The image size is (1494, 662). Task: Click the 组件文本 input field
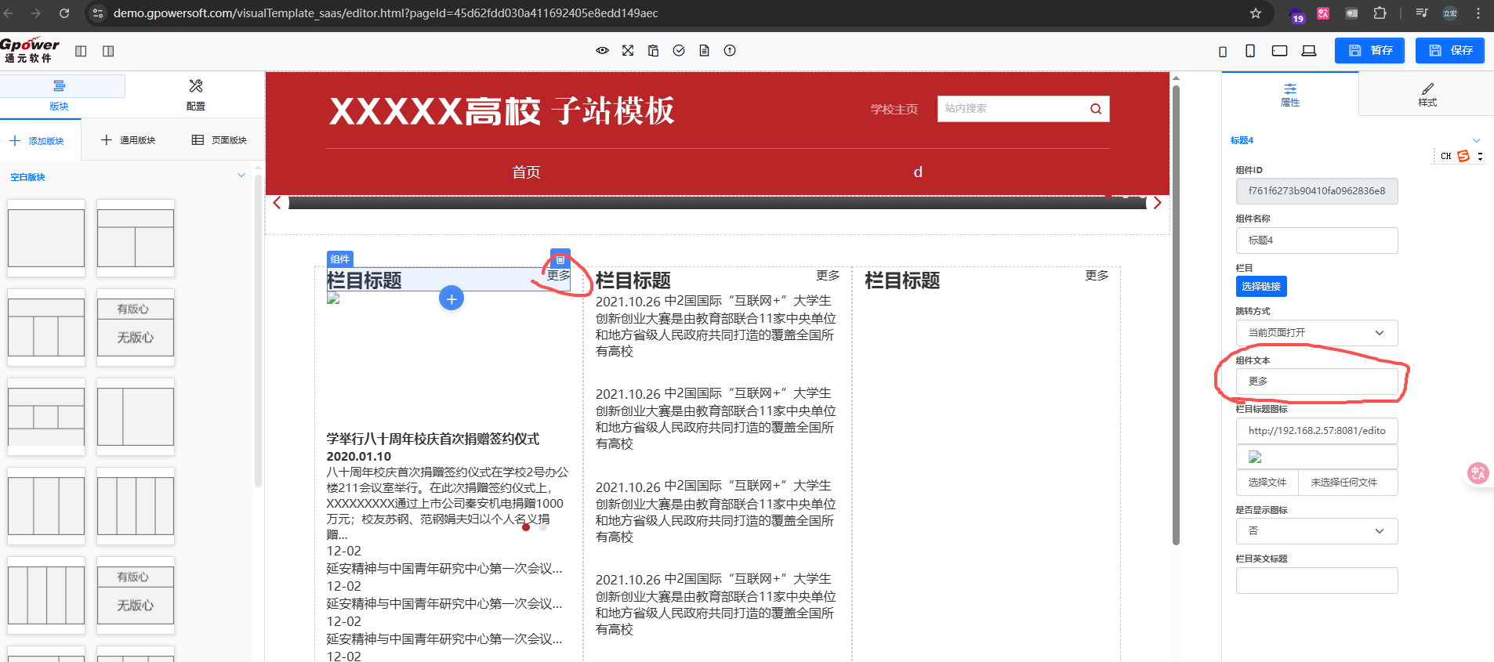1317,382
